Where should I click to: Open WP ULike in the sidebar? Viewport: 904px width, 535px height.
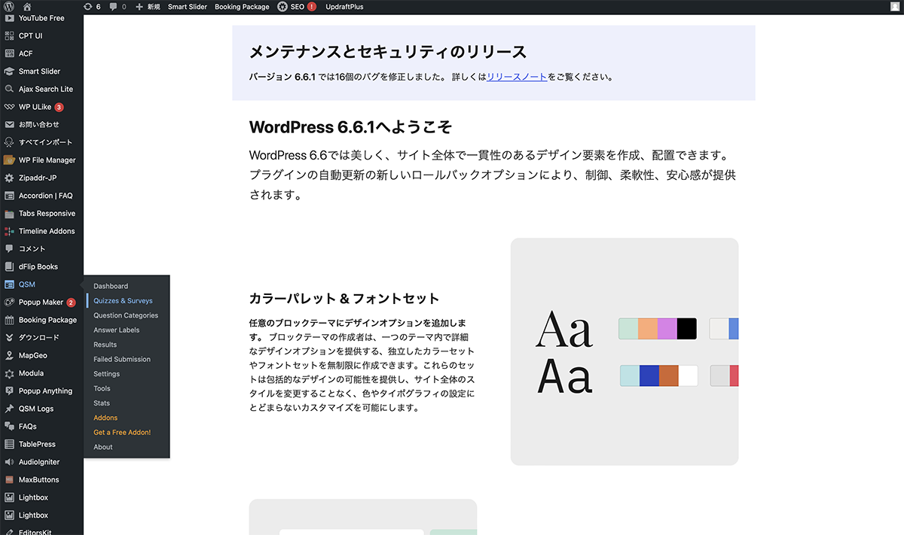coord(35,107)
